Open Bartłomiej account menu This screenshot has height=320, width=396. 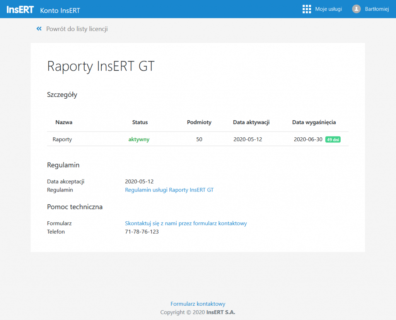point(377,9)
